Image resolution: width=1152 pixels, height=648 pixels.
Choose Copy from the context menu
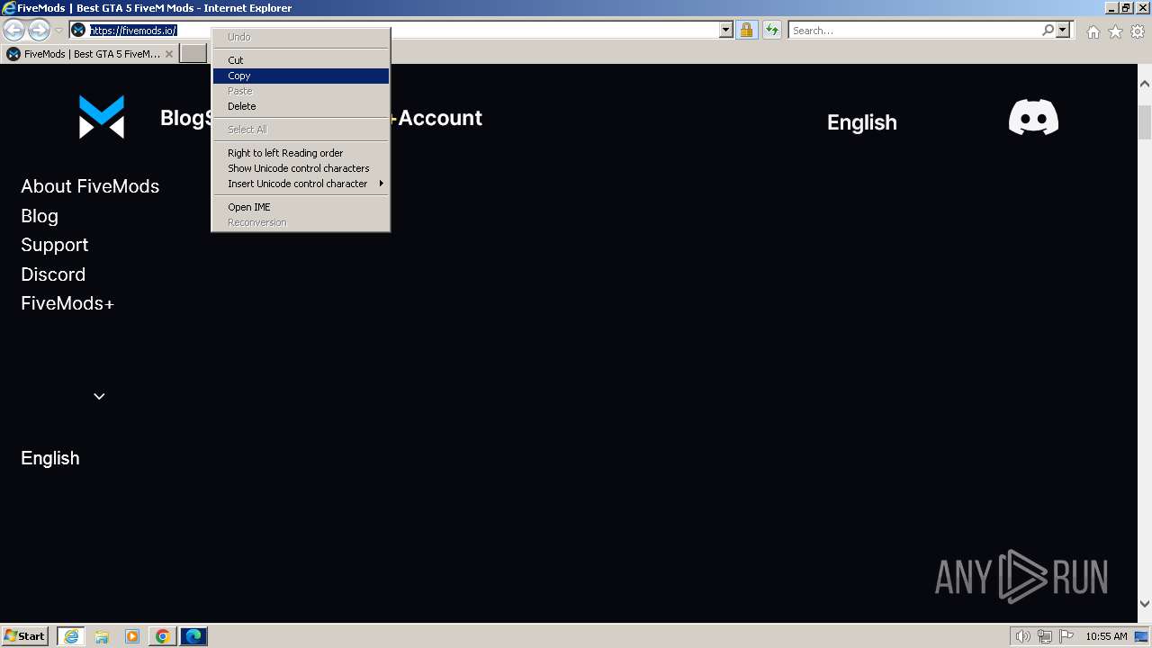click(301, 76)
